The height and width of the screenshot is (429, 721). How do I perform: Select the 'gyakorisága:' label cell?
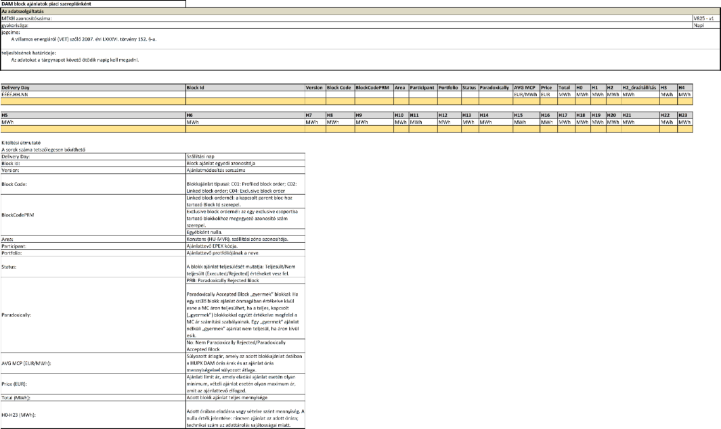point(347,25)
